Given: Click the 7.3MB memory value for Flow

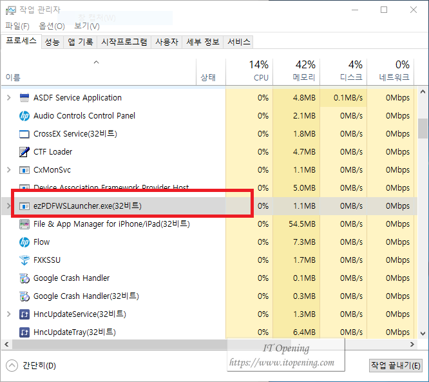Looking at the screenshot, I should (304, 242).
